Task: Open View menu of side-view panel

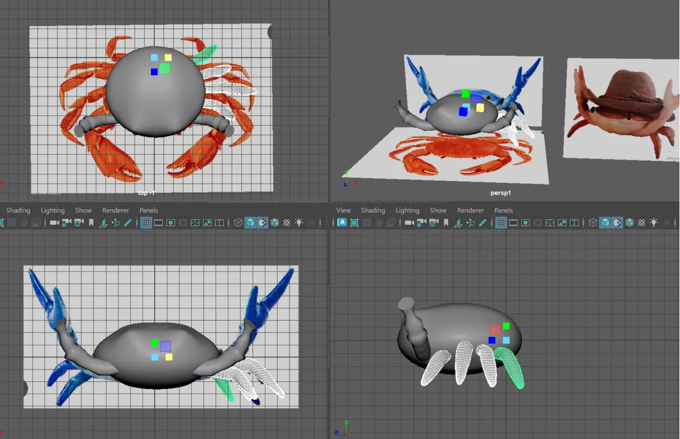Action: (343, 210)
